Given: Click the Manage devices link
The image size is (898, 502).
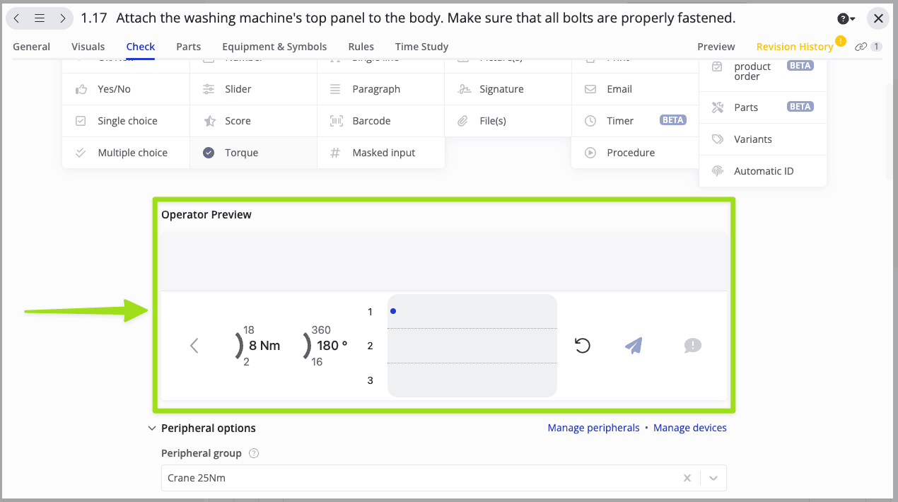Looking at the screenshot, I should pos(689,428).
